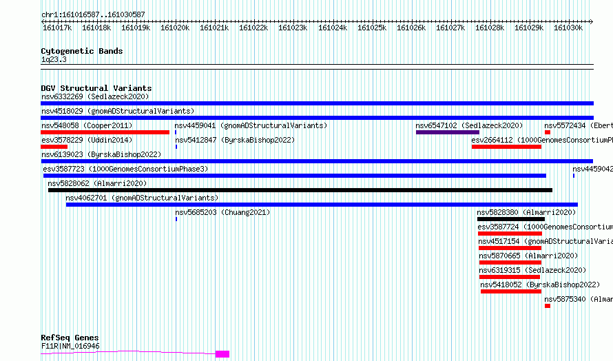Click the 161028k ruler position
The image size is (613, 361).
point(490,28)
